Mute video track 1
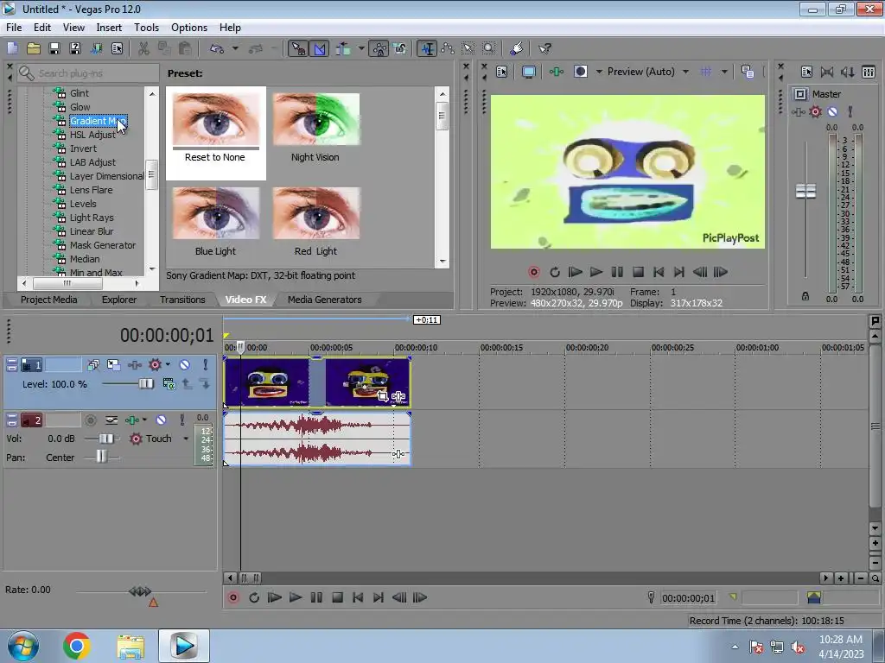Viewport: 885px width, 663px height. pyautogui.click(x=185, y=365)
